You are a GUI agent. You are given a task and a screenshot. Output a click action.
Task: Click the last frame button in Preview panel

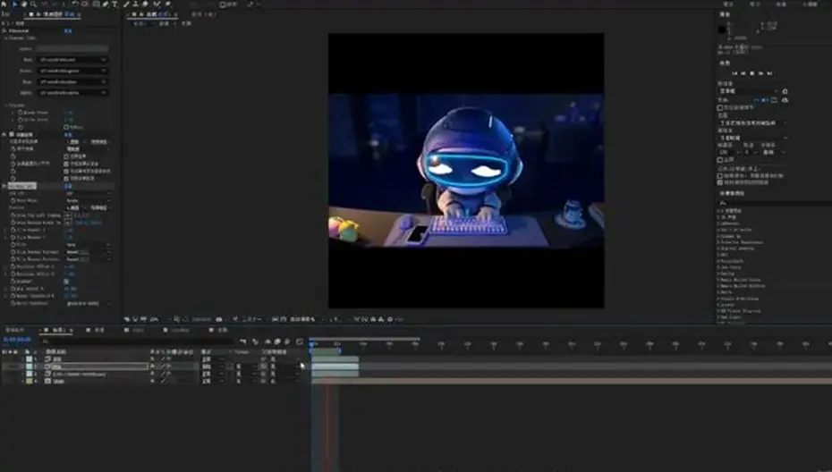tap(769, 73)
